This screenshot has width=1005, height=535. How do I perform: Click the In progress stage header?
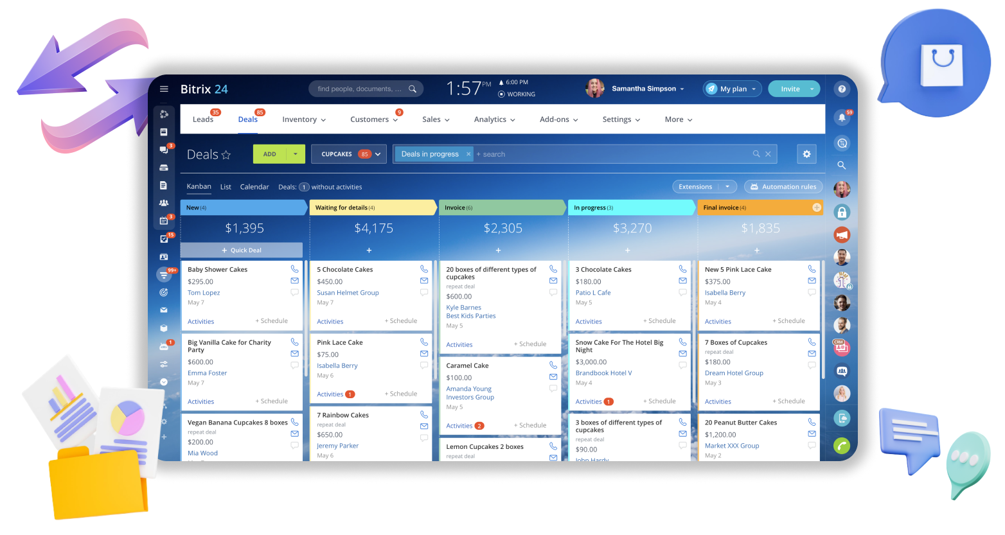point(632,207)
